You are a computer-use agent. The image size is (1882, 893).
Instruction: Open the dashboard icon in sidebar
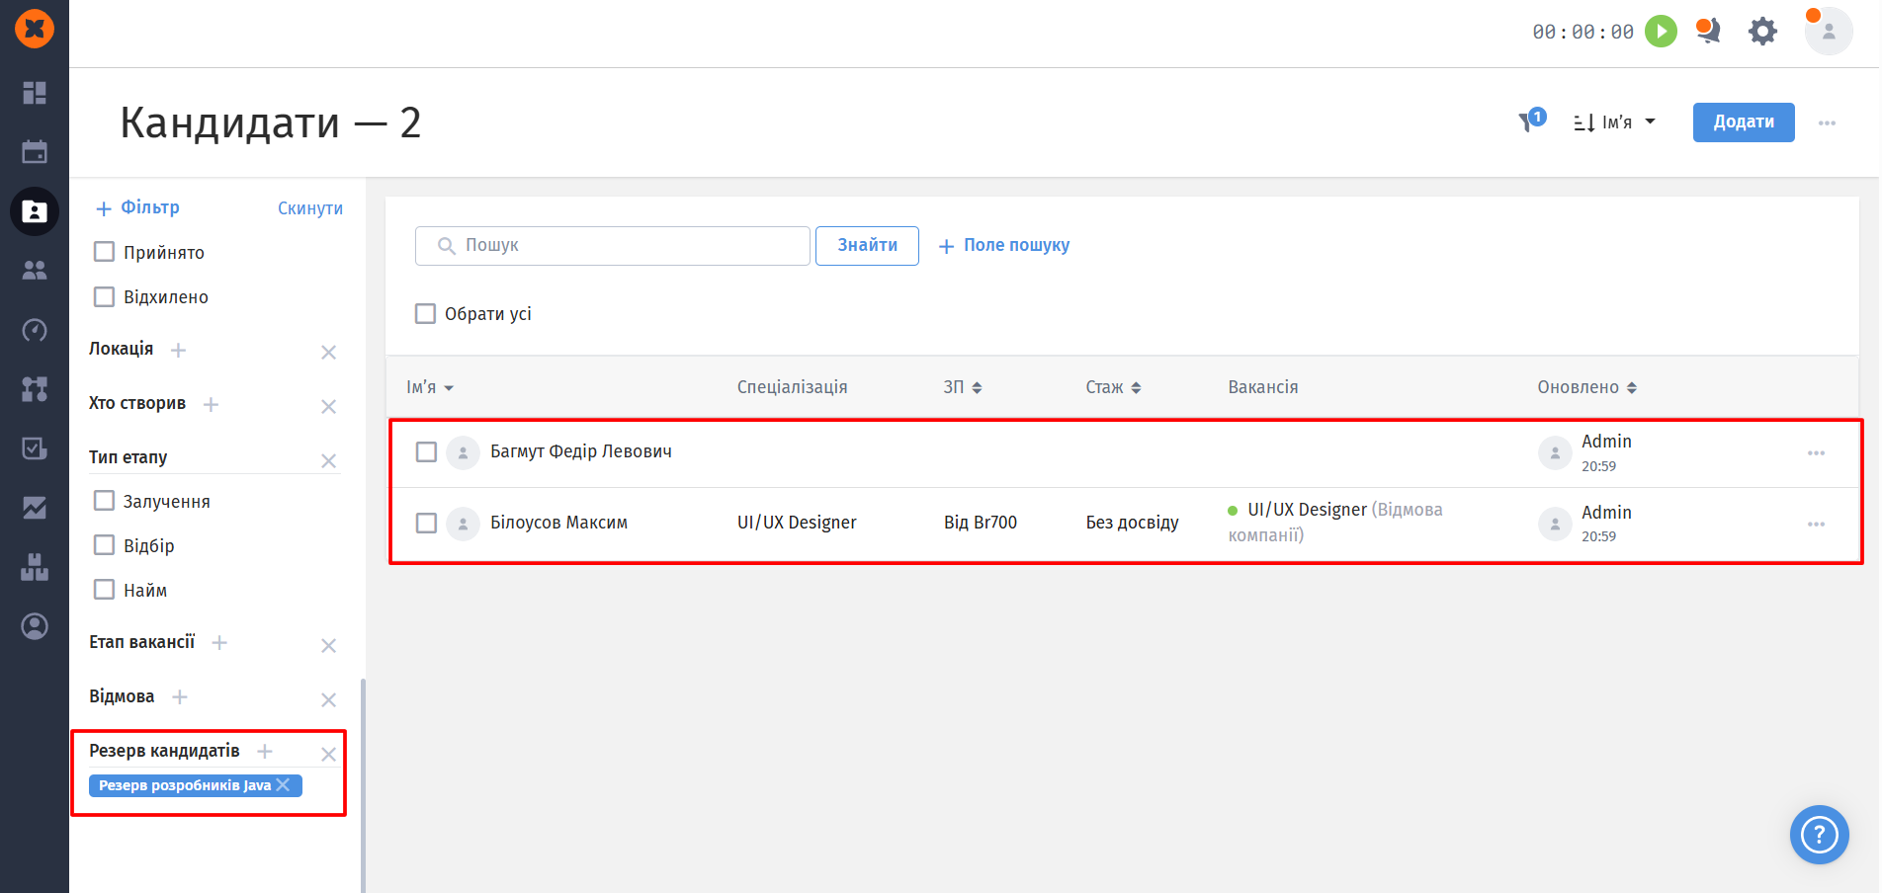click(35, 93)
